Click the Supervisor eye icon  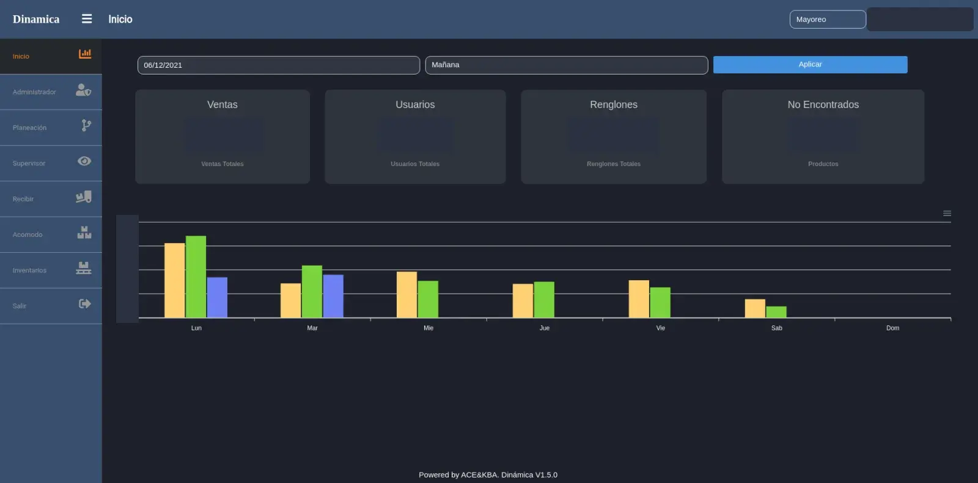pyautogui.click(x=84, y=161)
